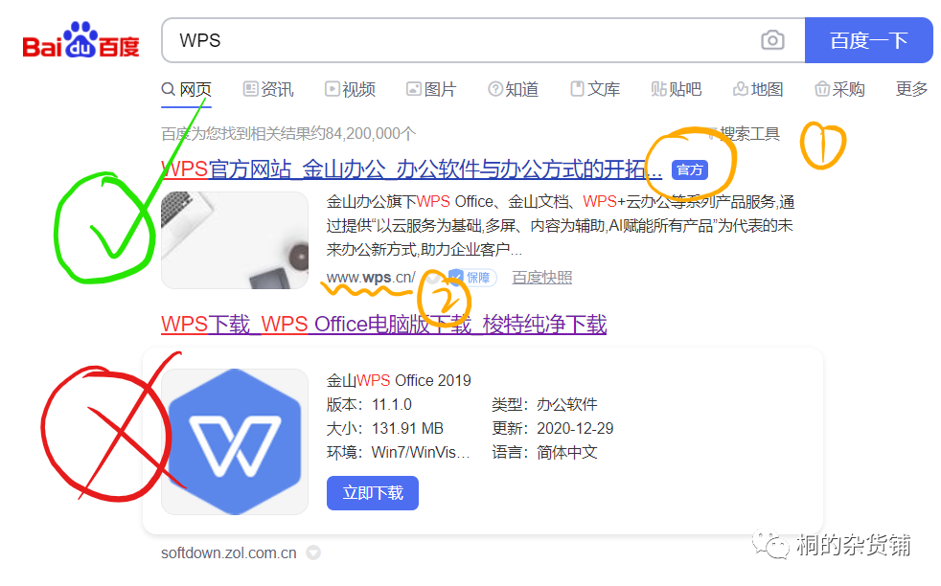Click the Baidu logo
Image resolution: width=941 pixels, height=586 pixels.
[x=81, y=40]
